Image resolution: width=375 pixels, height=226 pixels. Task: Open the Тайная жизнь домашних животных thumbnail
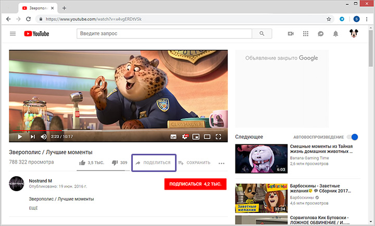click(261, 158)
